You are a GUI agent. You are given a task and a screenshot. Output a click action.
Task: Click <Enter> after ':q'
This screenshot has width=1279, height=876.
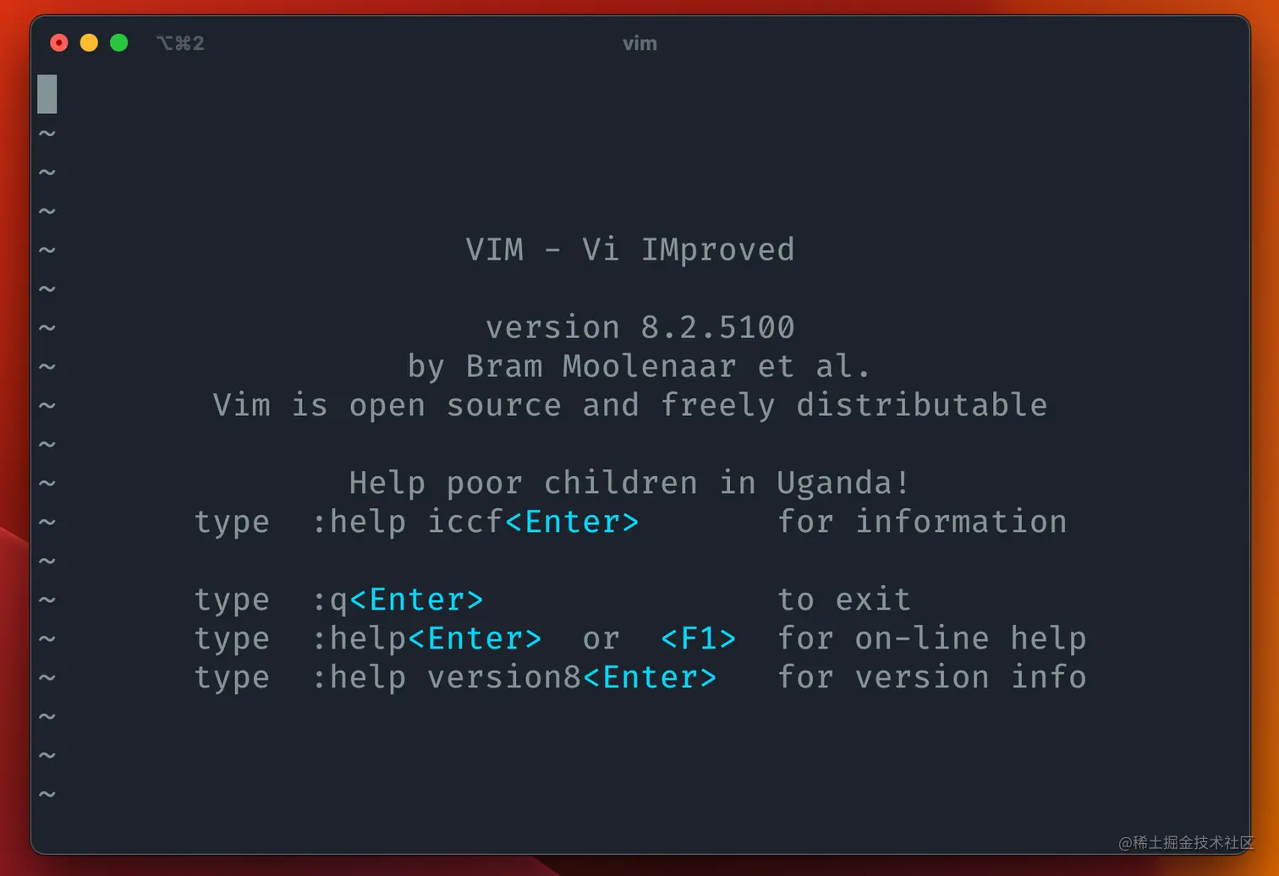[416, 600]
